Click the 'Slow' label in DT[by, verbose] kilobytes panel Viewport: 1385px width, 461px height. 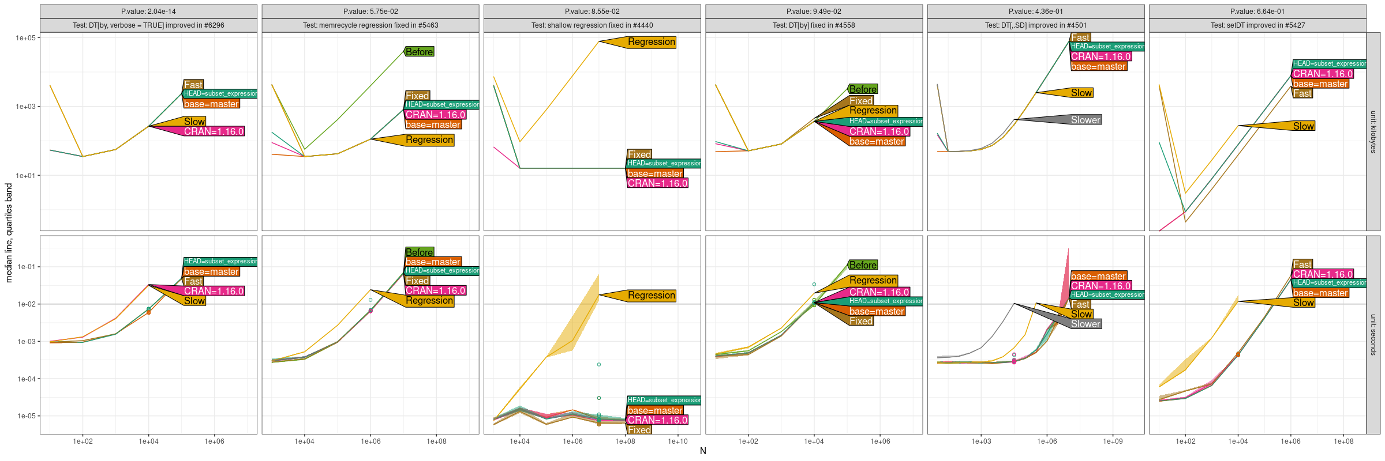[194, 122]
